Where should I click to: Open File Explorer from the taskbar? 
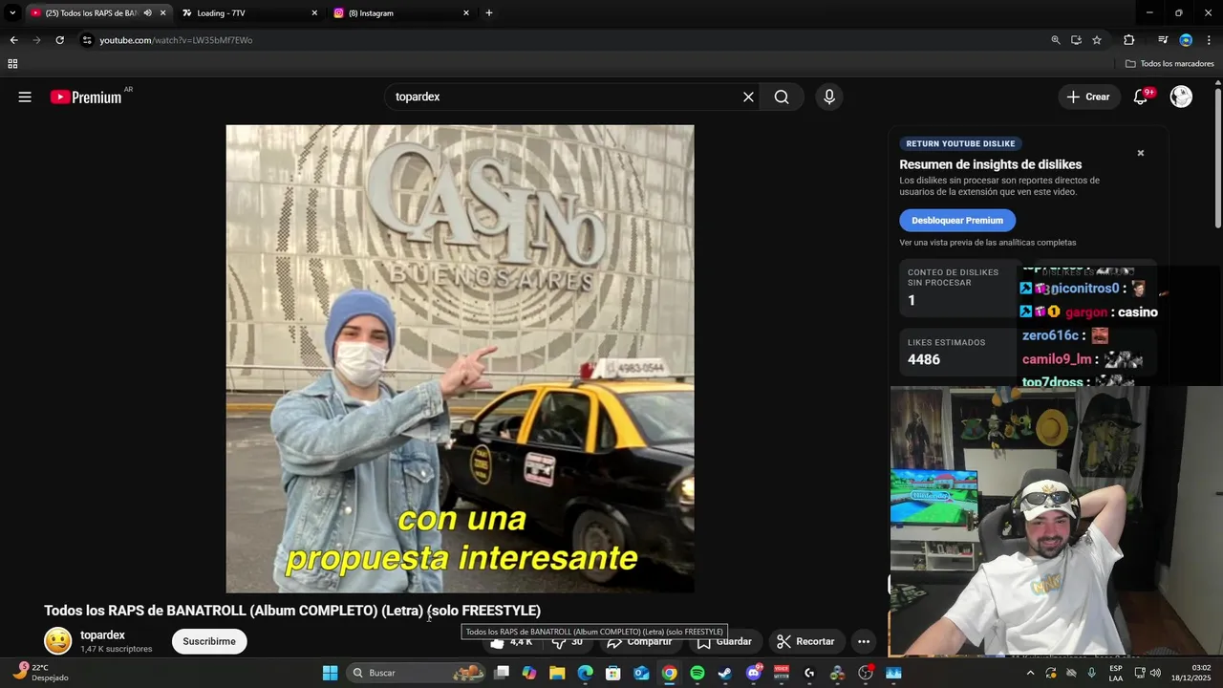click(557, 673)
